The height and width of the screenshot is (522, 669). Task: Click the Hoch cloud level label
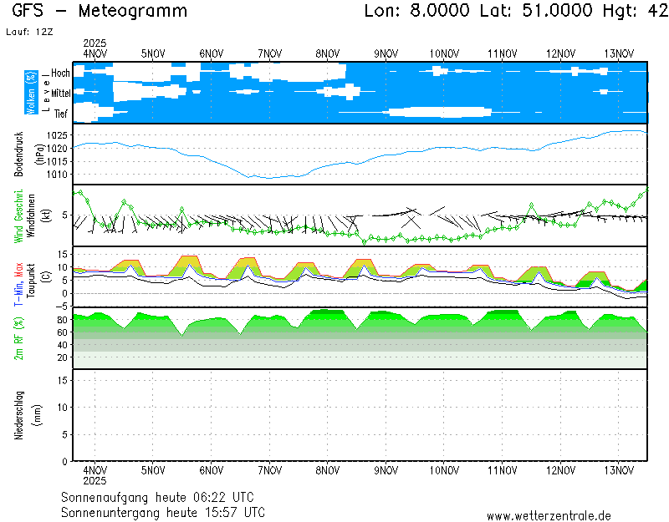point(61,73)
